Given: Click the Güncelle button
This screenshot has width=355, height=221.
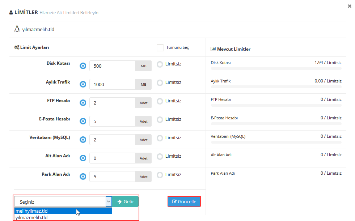Looking at the screenshot, I should click(184, 201).
